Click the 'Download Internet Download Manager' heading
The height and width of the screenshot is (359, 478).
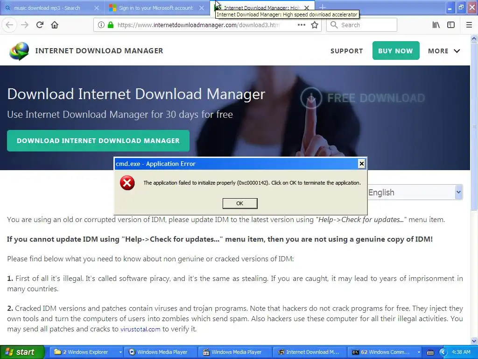(x=136, y=94)
